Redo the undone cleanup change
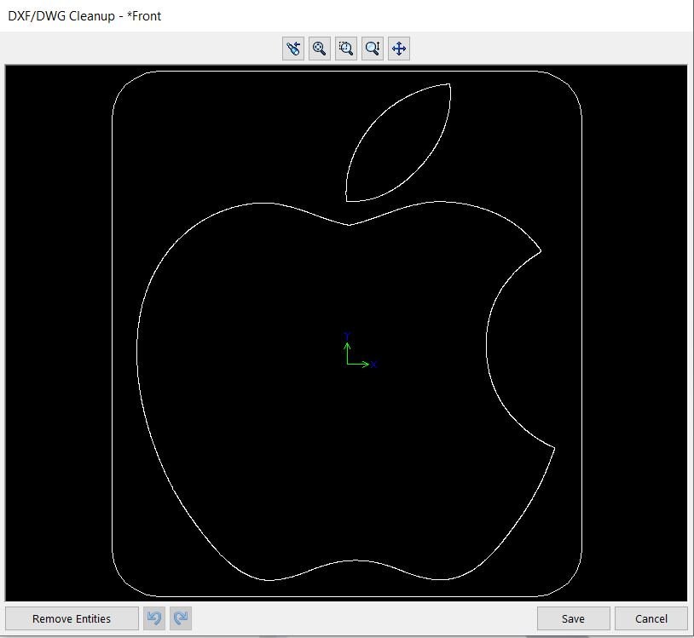Viewport: 694px width, 638px height. pos(180,618)
